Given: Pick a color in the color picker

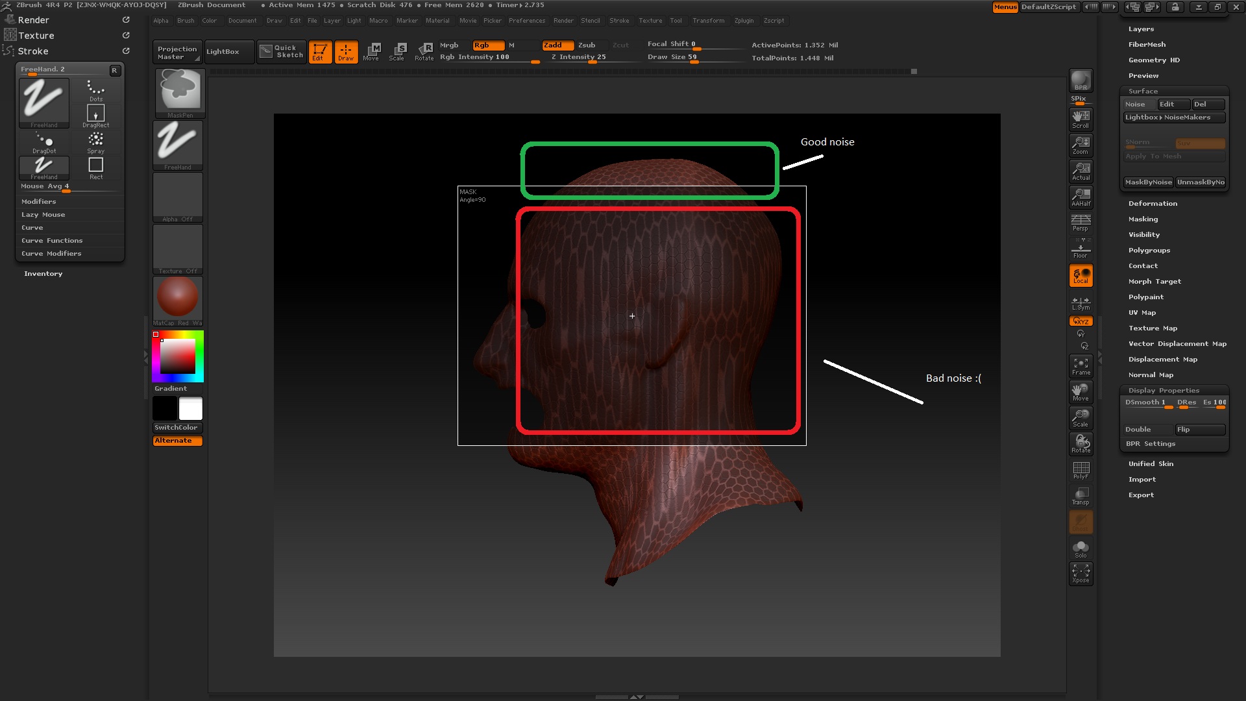Looking at the screenshot, I should click(178, 356).
